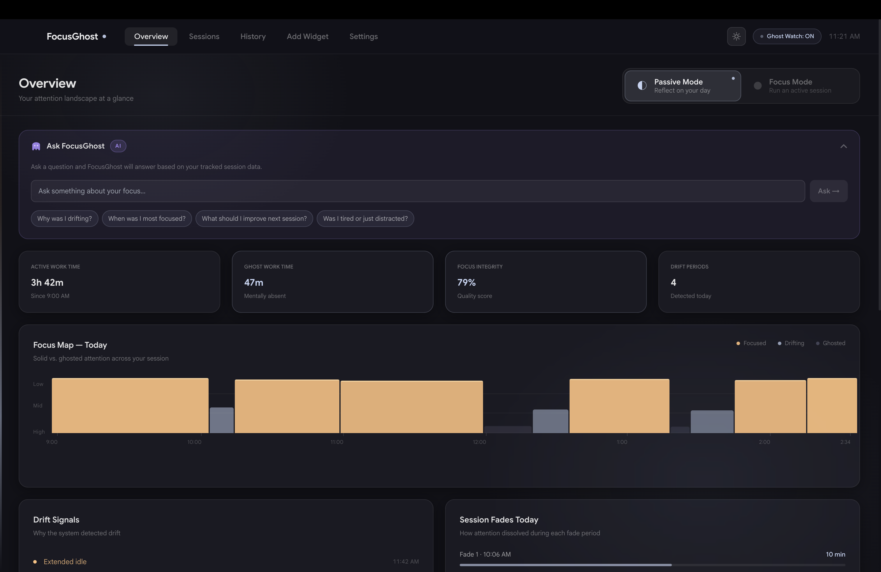Open the Add Widget tab
The height and width of the screenshot is (572, 881).
[307, 36]
